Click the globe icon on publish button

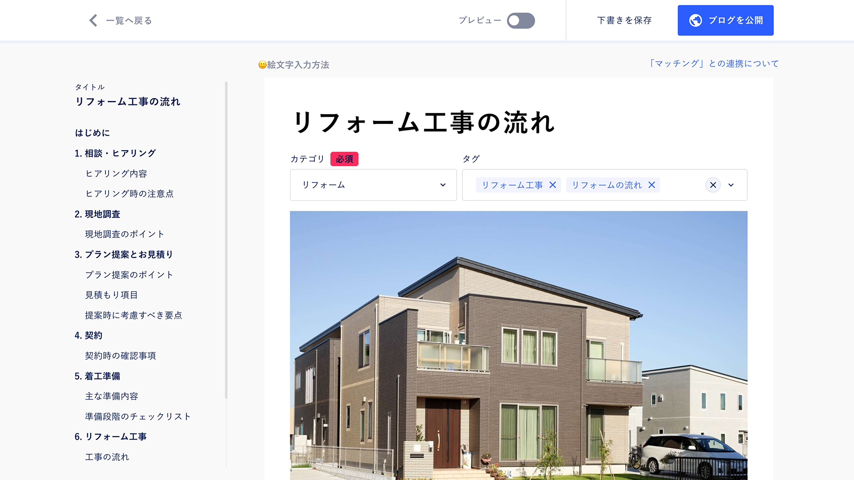coord(696,20)
